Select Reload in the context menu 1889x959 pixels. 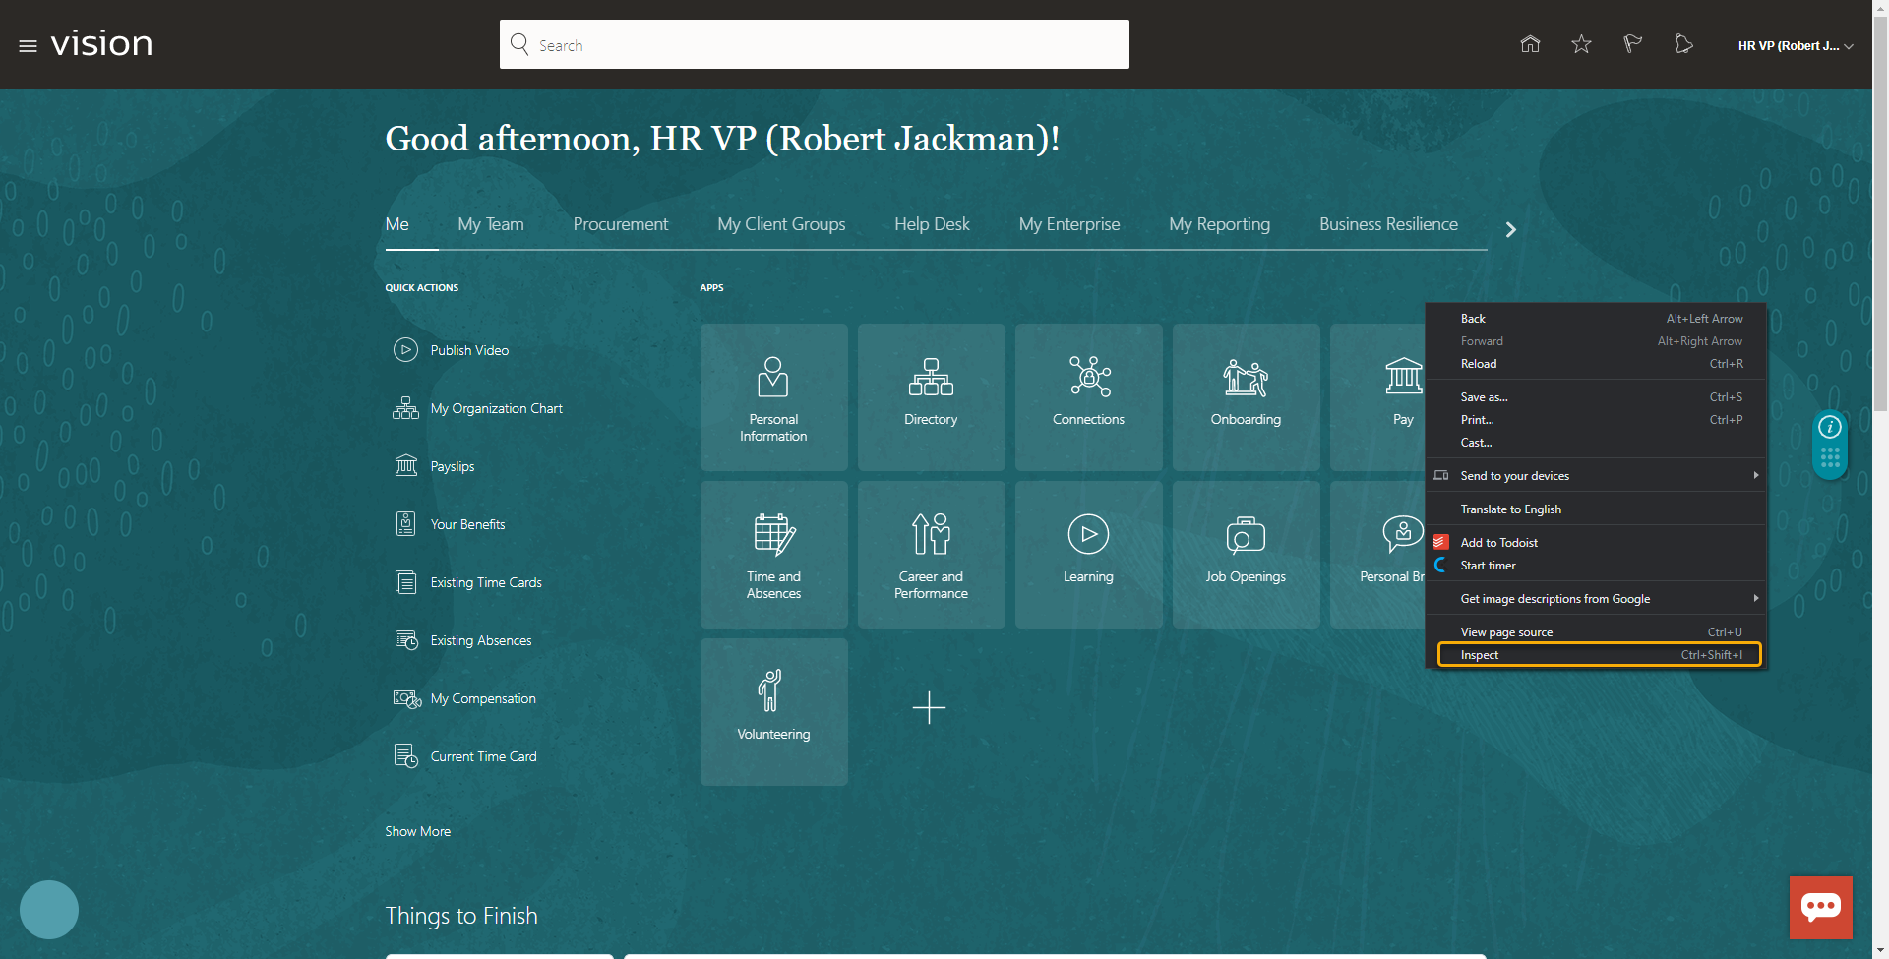click(1596, 364)
